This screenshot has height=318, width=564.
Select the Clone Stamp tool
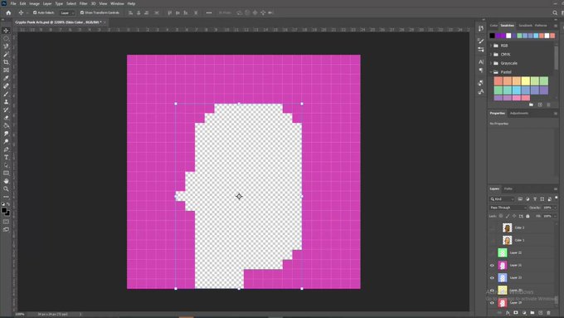point(6,101)
